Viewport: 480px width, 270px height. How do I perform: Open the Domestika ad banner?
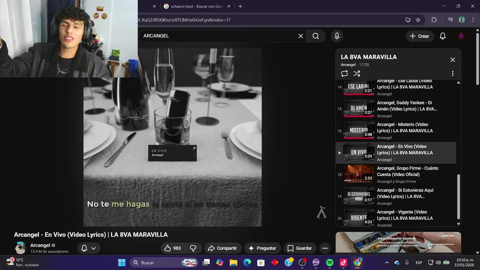coord(398,242)
